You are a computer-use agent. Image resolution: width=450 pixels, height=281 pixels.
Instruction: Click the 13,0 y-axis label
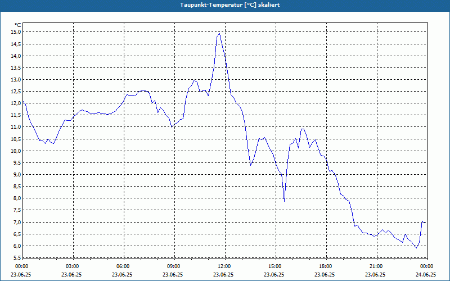16,79
